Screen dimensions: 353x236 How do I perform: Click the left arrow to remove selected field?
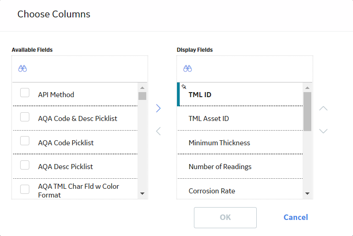point(159,131)
